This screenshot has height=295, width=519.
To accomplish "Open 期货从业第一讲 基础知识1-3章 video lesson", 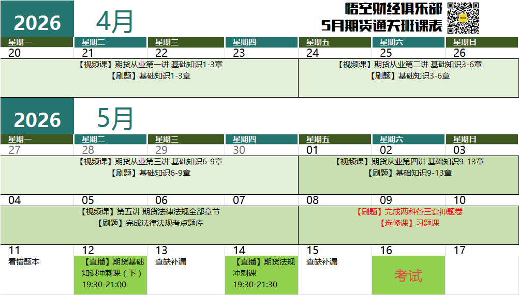I will click(x=150, y=65).
